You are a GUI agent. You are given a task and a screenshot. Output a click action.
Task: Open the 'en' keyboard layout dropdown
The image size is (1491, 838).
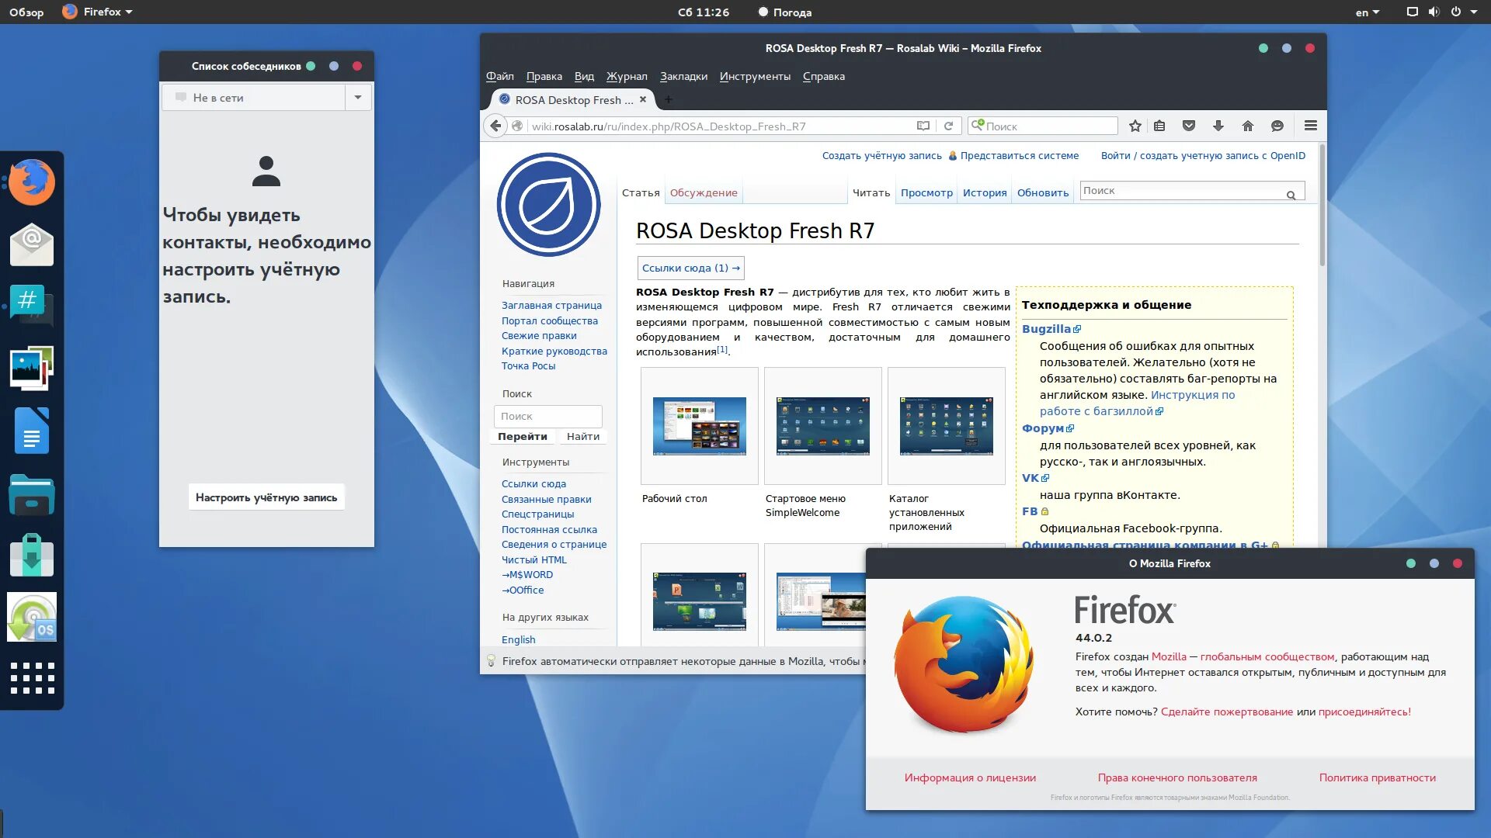pyautogui.click(x=1367, y=12)
